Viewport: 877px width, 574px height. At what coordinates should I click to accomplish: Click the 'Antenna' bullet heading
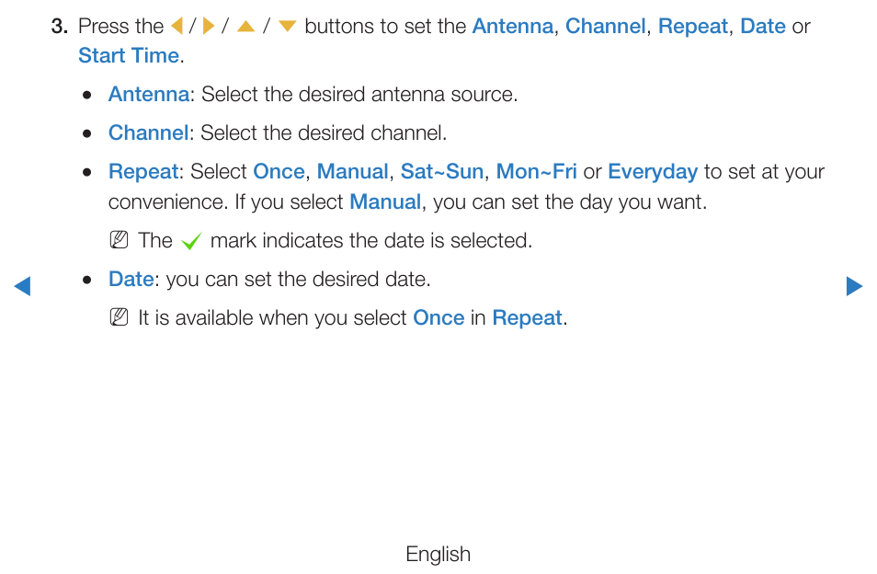click(x=149, y=94)
